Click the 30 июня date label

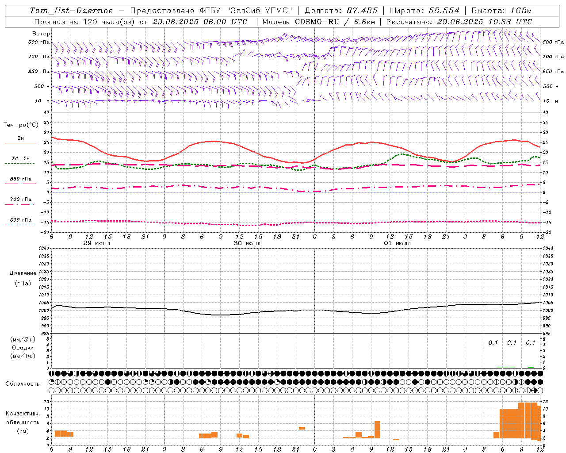pos(247,243)
